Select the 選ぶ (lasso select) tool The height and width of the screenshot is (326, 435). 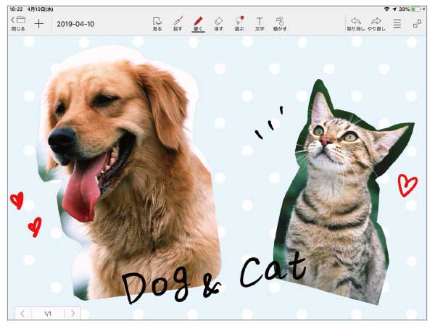pyautogui.click(x=239, y=24)
